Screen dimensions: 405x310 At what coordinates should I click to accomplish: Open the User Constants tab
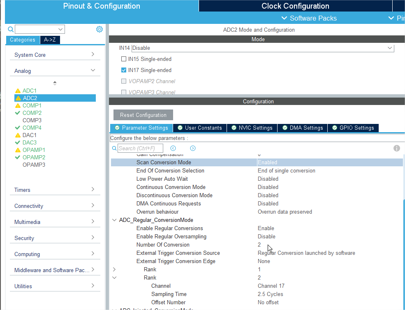(200, 128)
